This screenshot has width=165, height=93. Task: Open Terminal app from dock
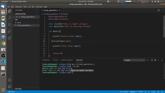(3, 74)
